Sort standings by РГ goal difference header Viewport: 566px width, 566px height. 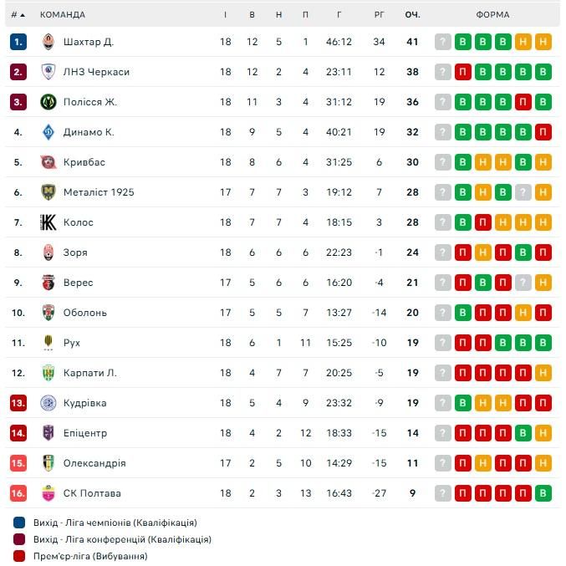[380, 15]
